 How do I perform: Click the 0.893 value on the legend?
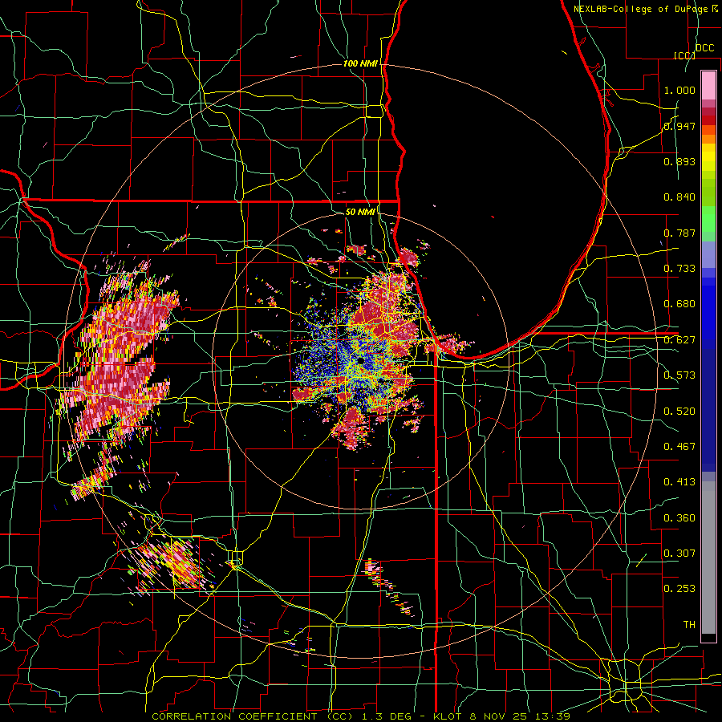point(679,161)
